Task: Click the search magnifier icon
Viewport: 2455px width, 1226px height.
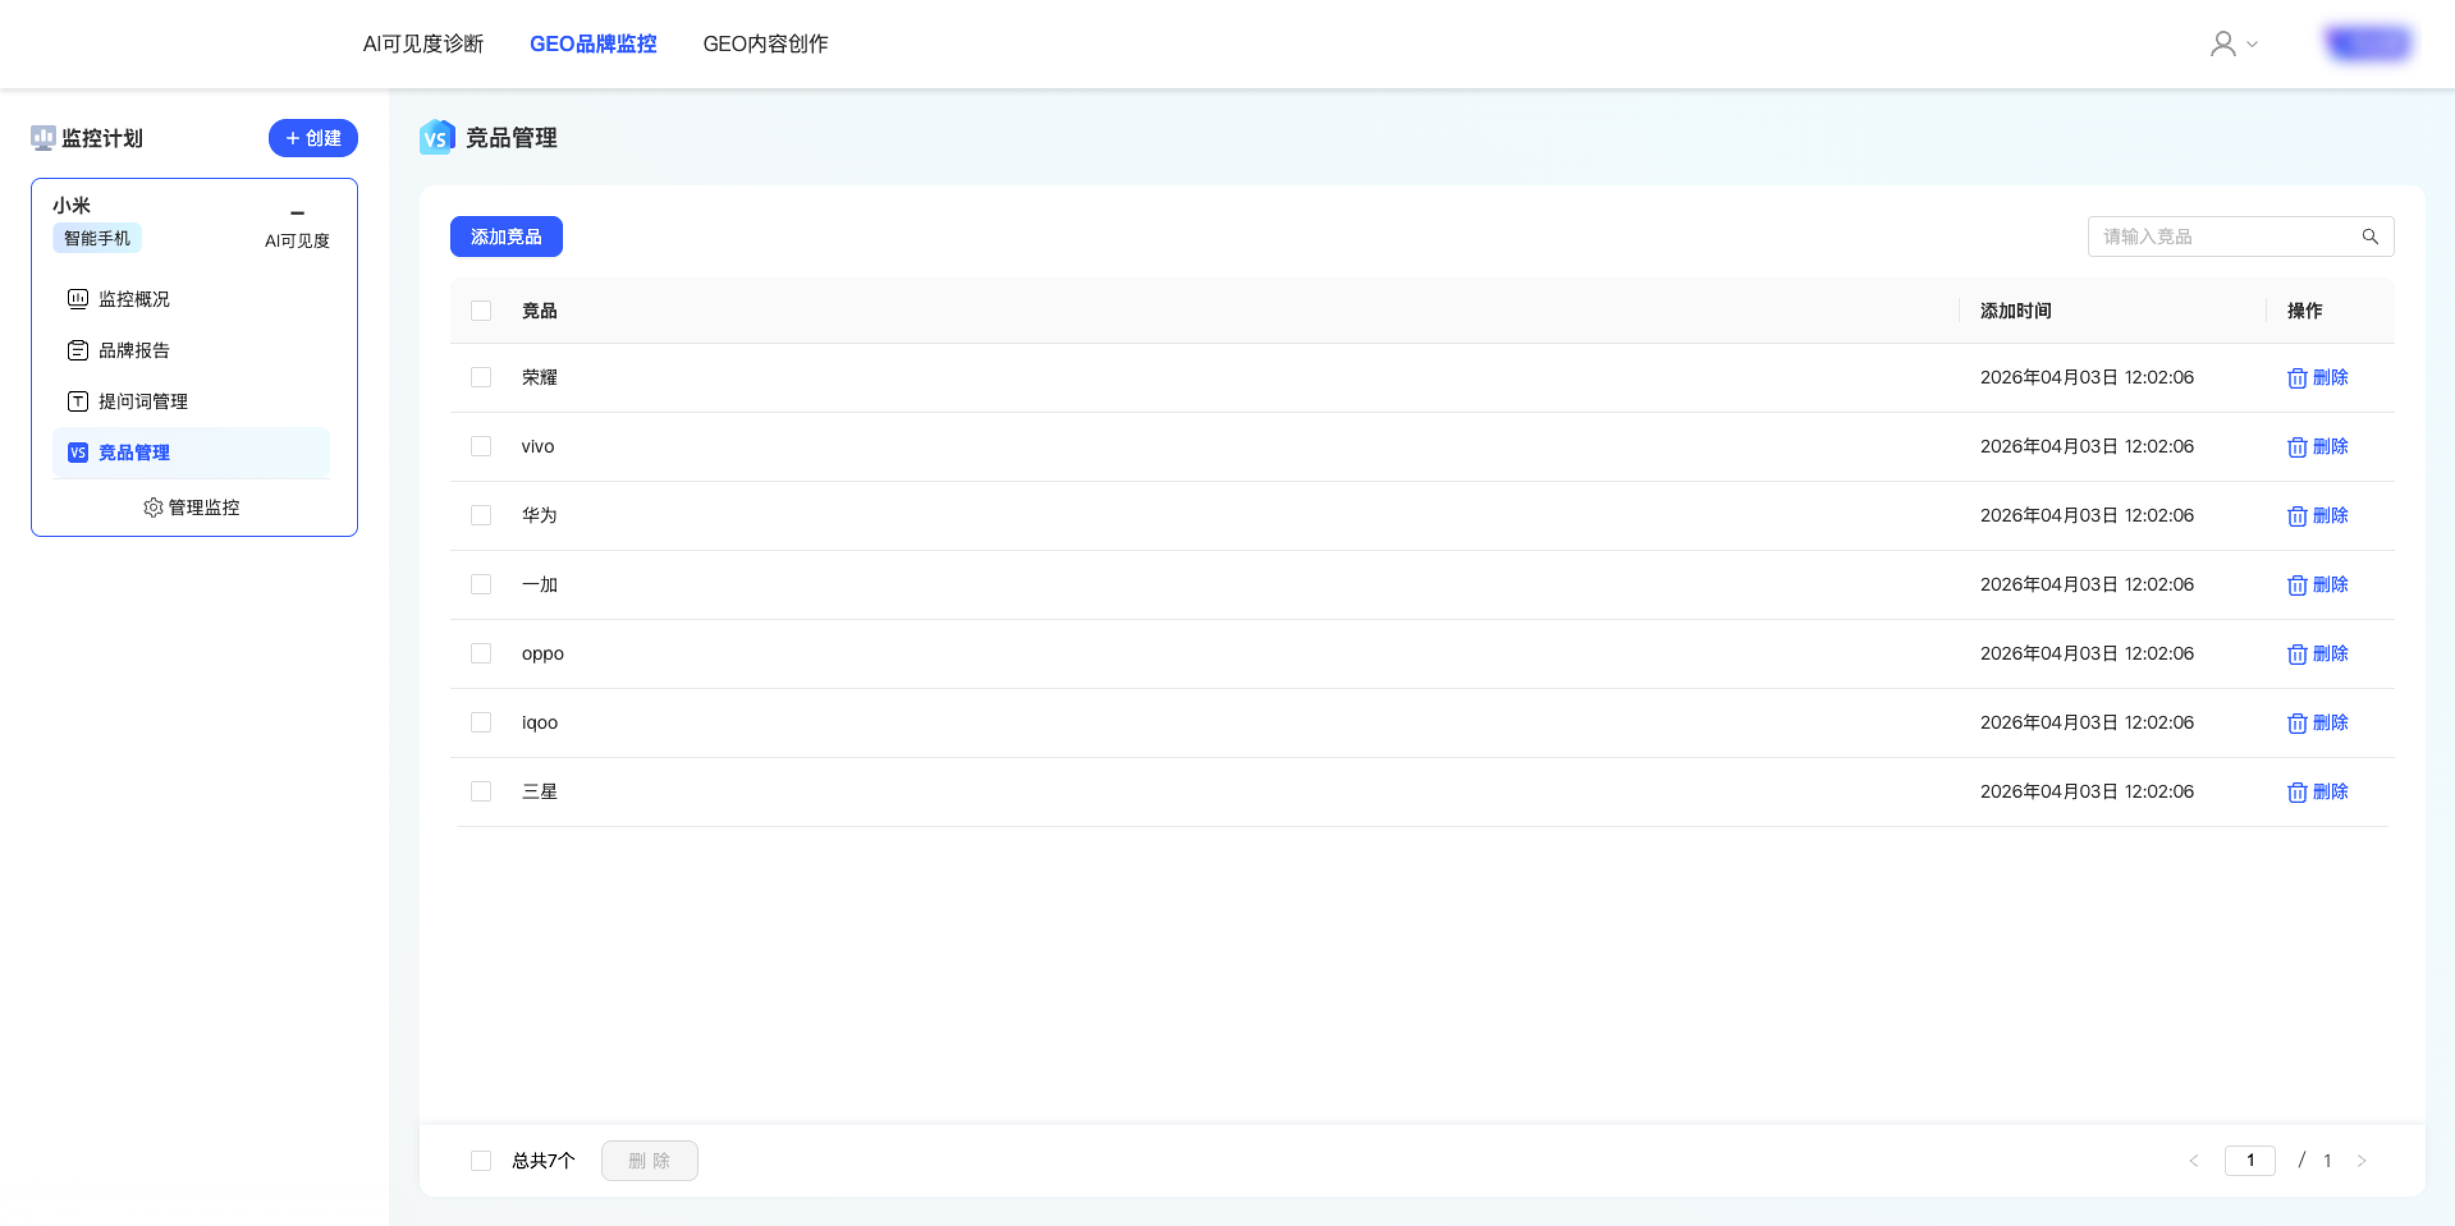Action: [2369, 237]
